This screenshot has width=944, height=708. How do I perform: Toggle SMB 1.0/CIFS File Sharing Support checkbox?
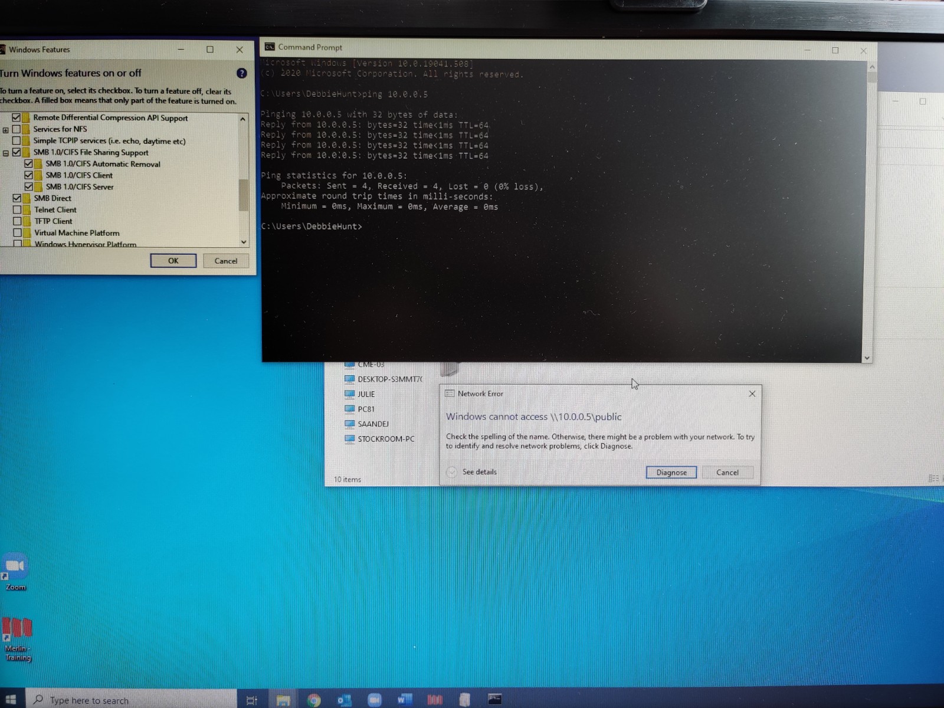point(17,152)
